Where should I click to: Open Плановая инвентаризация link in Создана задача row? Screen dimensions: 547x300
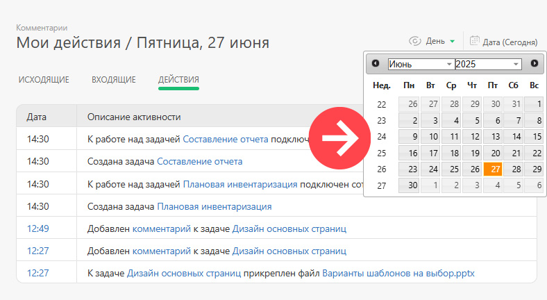[214, 206]
